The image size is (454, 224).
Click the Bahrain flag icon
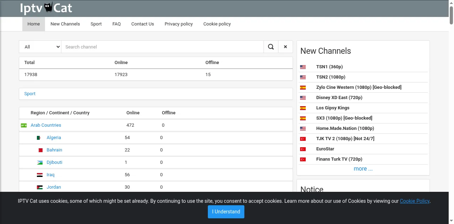(40, 150)
